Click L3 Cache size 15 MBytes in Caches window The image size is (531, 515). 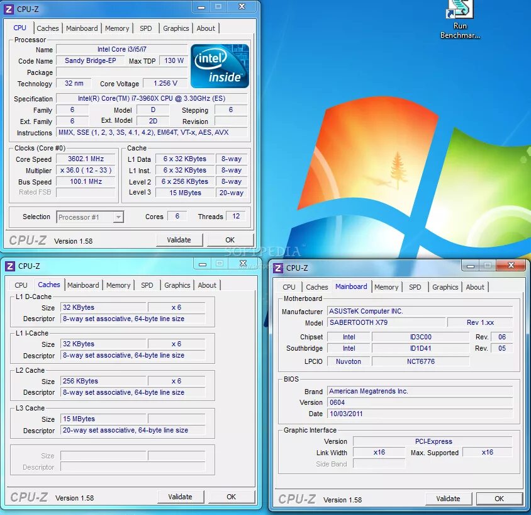pos(103,419)
